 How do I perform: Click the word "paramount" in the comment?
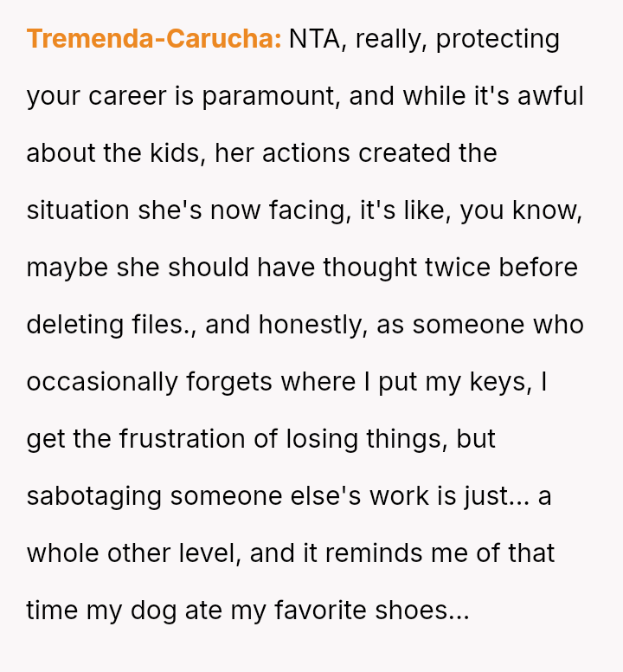[x=271, y=96]
